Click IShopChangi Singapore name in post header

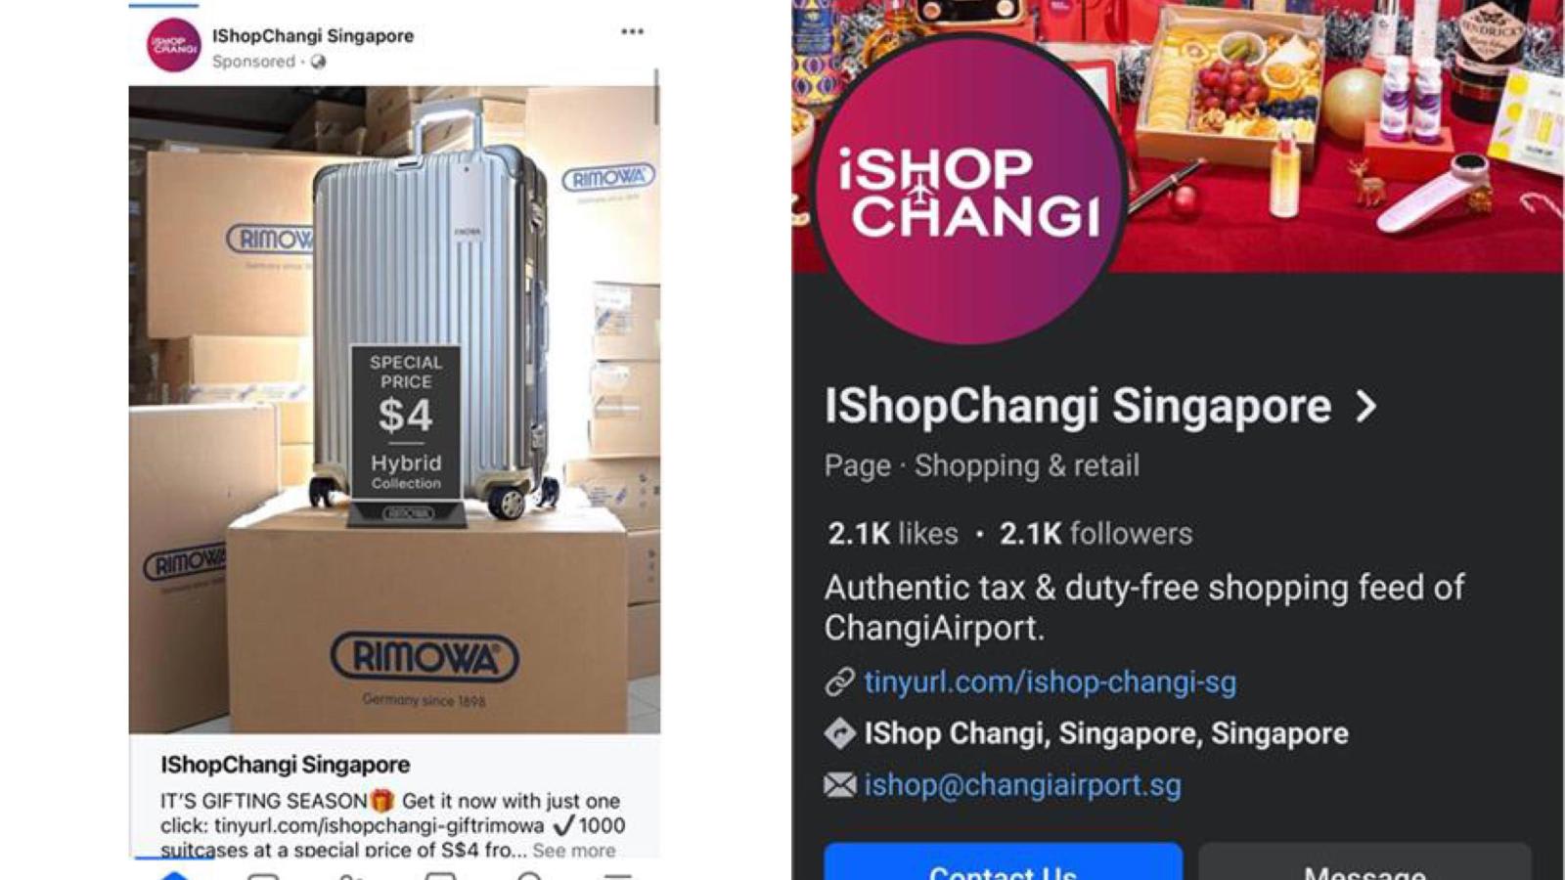click(x=313, y=35)
